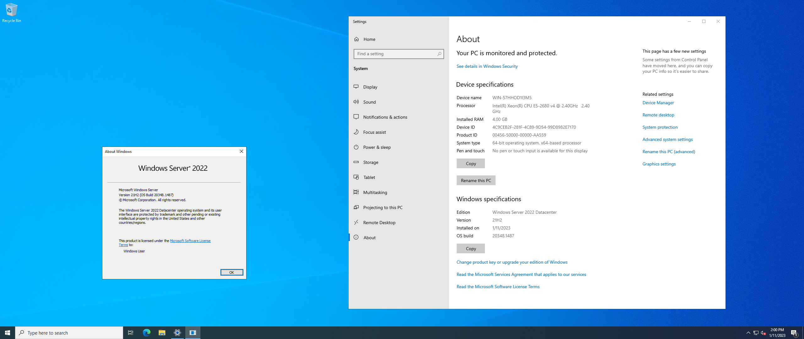Open the Sound speaker icon
The width and height of the screenshot is (804, 339).
coord(356,102)
